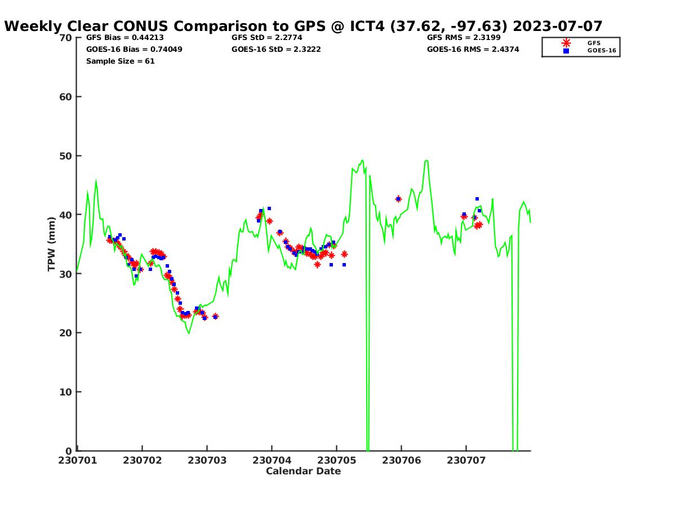Click the TPW (mm) y-axis label
This screenshot has width=676, height=507.
pyautogui.click(x=52, y=244)
